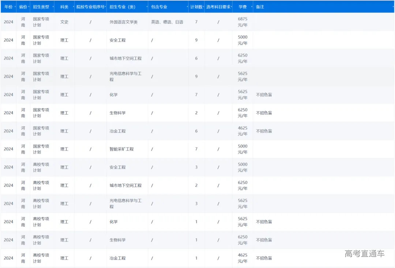
Task: Click the 外国语言文学类 major cell
Action: click(x=123, y=22)
